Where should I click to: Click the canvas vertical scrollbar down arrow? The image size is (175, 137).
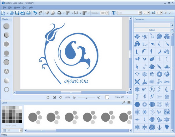(131, 89)
